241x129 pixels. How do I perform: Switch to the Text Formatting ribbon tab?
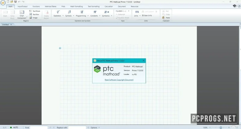(94, 6)
